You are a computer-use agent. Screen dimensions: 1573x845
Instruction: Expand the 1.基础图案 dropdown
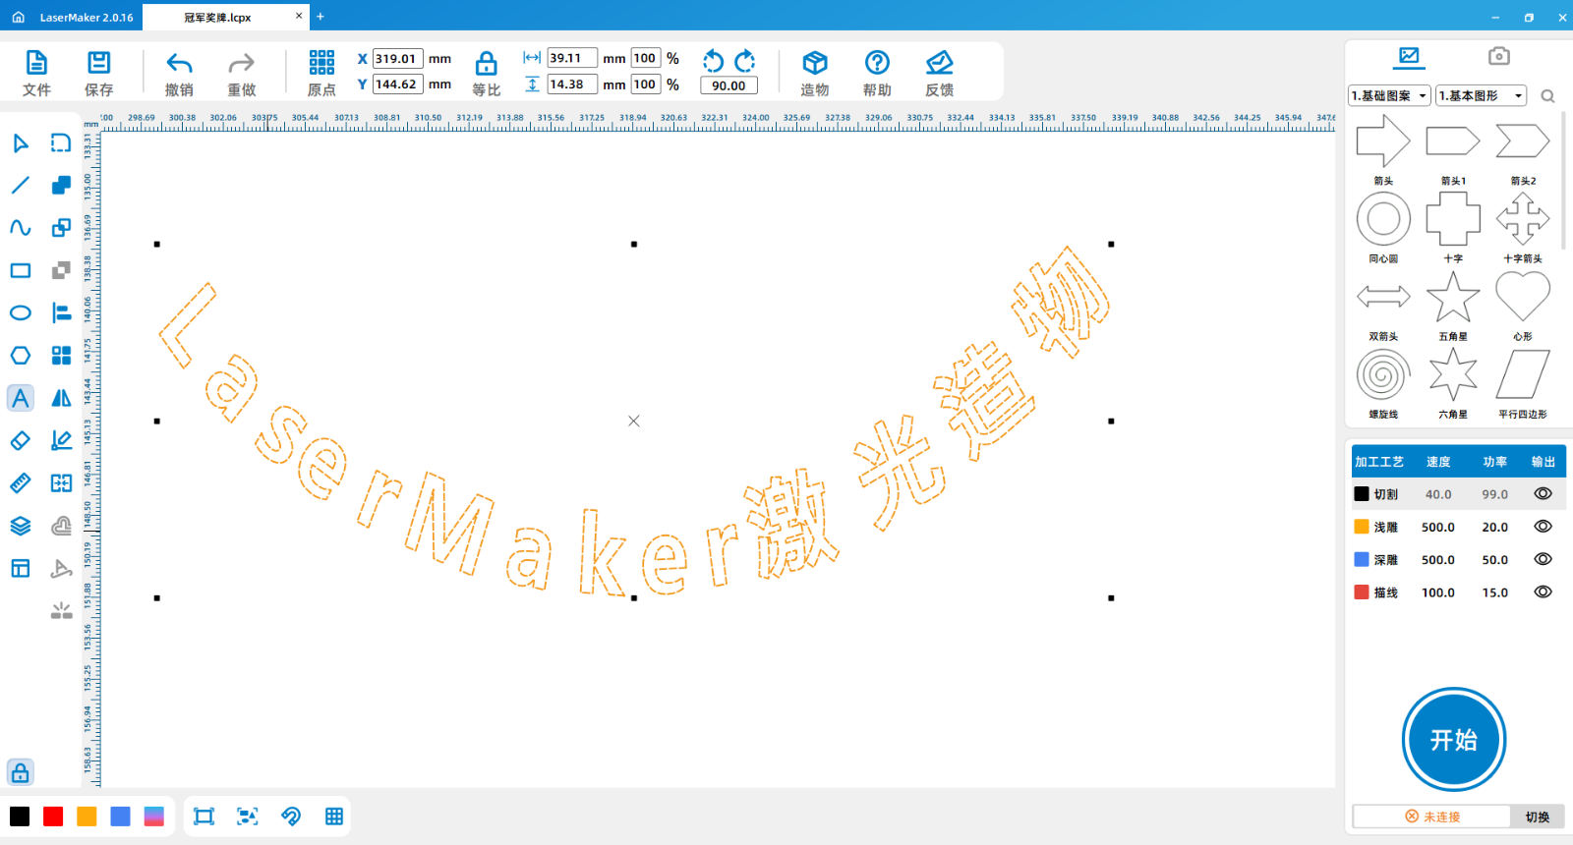click(1389, 96)
